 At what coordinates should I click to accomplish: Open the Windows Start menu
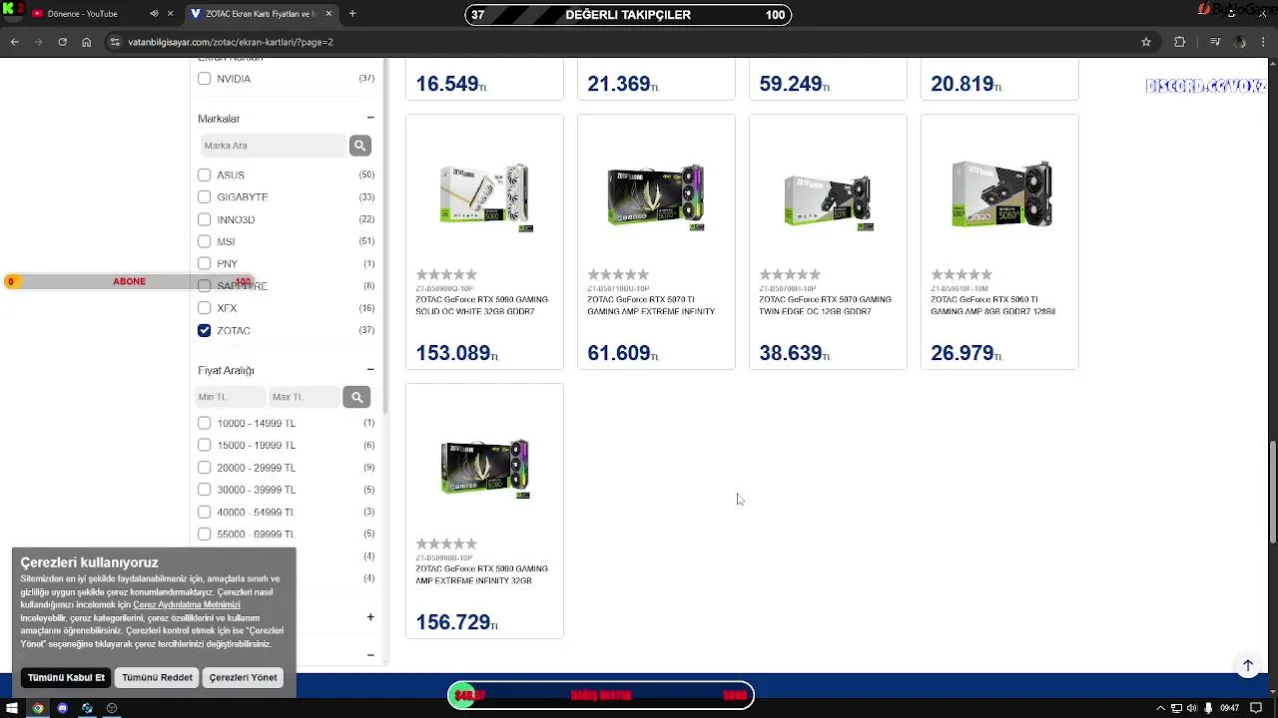(14, 708)
